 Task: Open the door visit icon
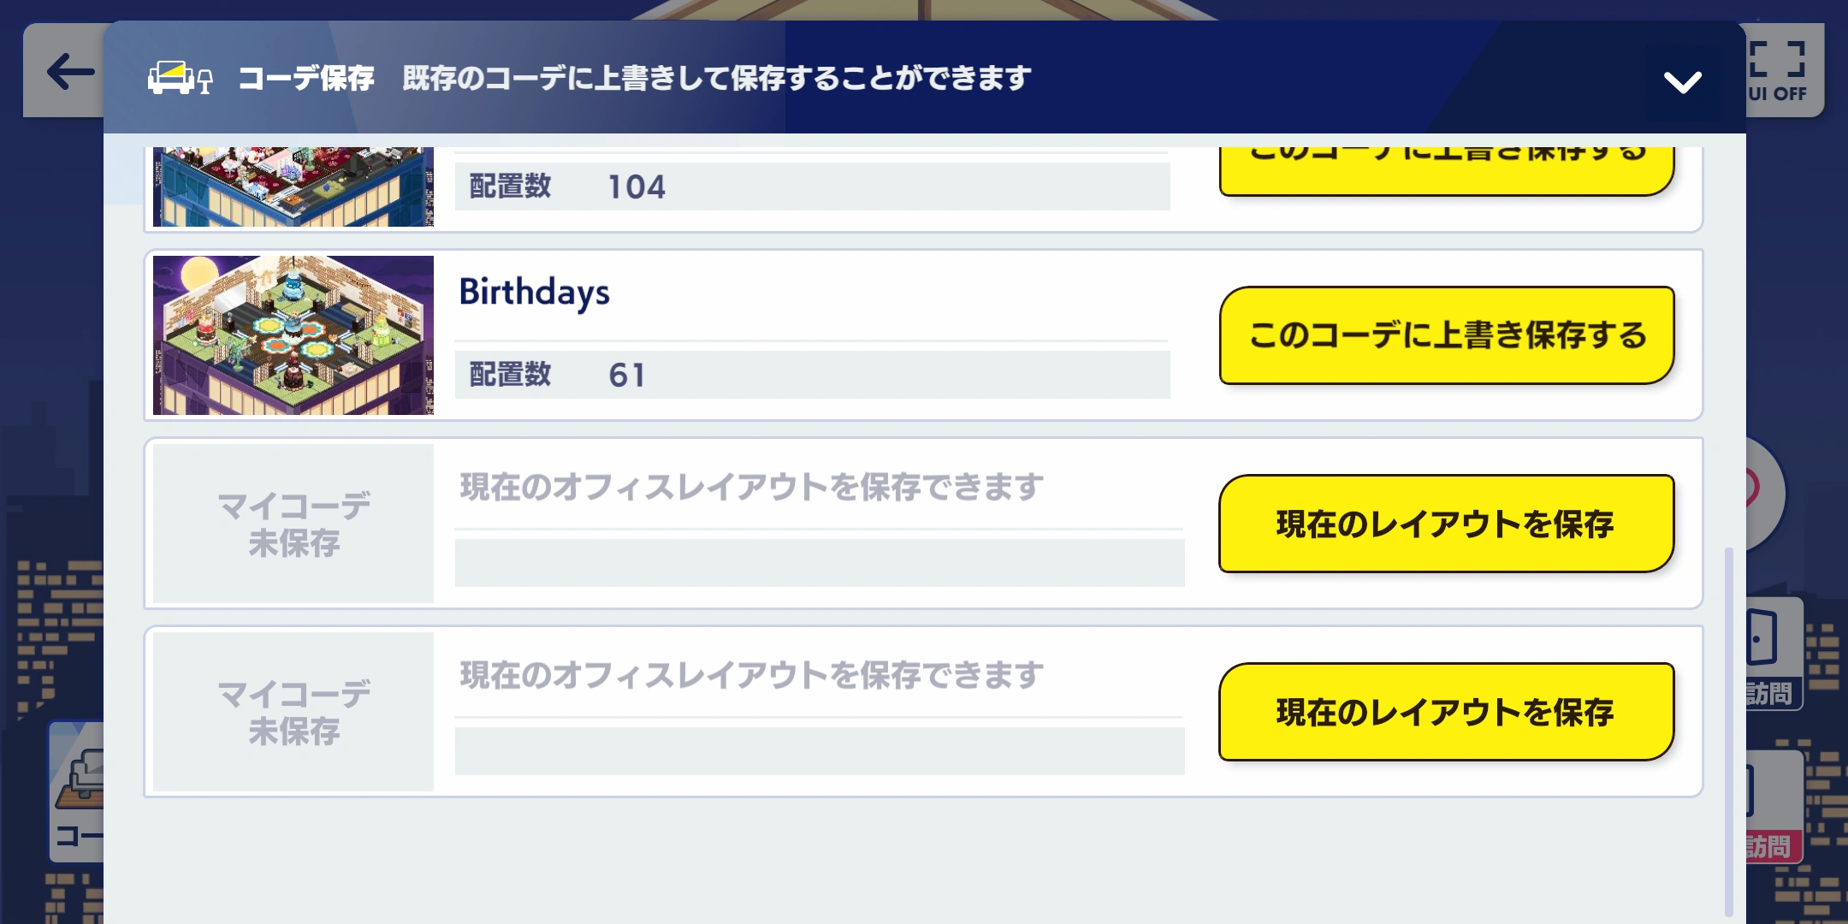(1773, 652)
